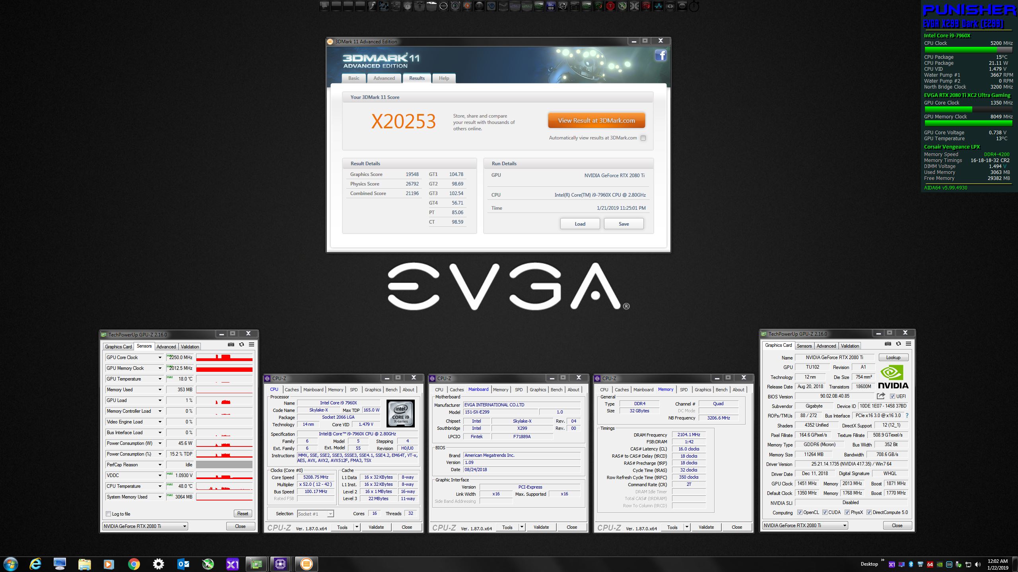Image resolution: width=1018 pixels, height=572 pixels.
Task: Click the GPU Core Clock sensor graph
Action: click(x=224, y=357)
